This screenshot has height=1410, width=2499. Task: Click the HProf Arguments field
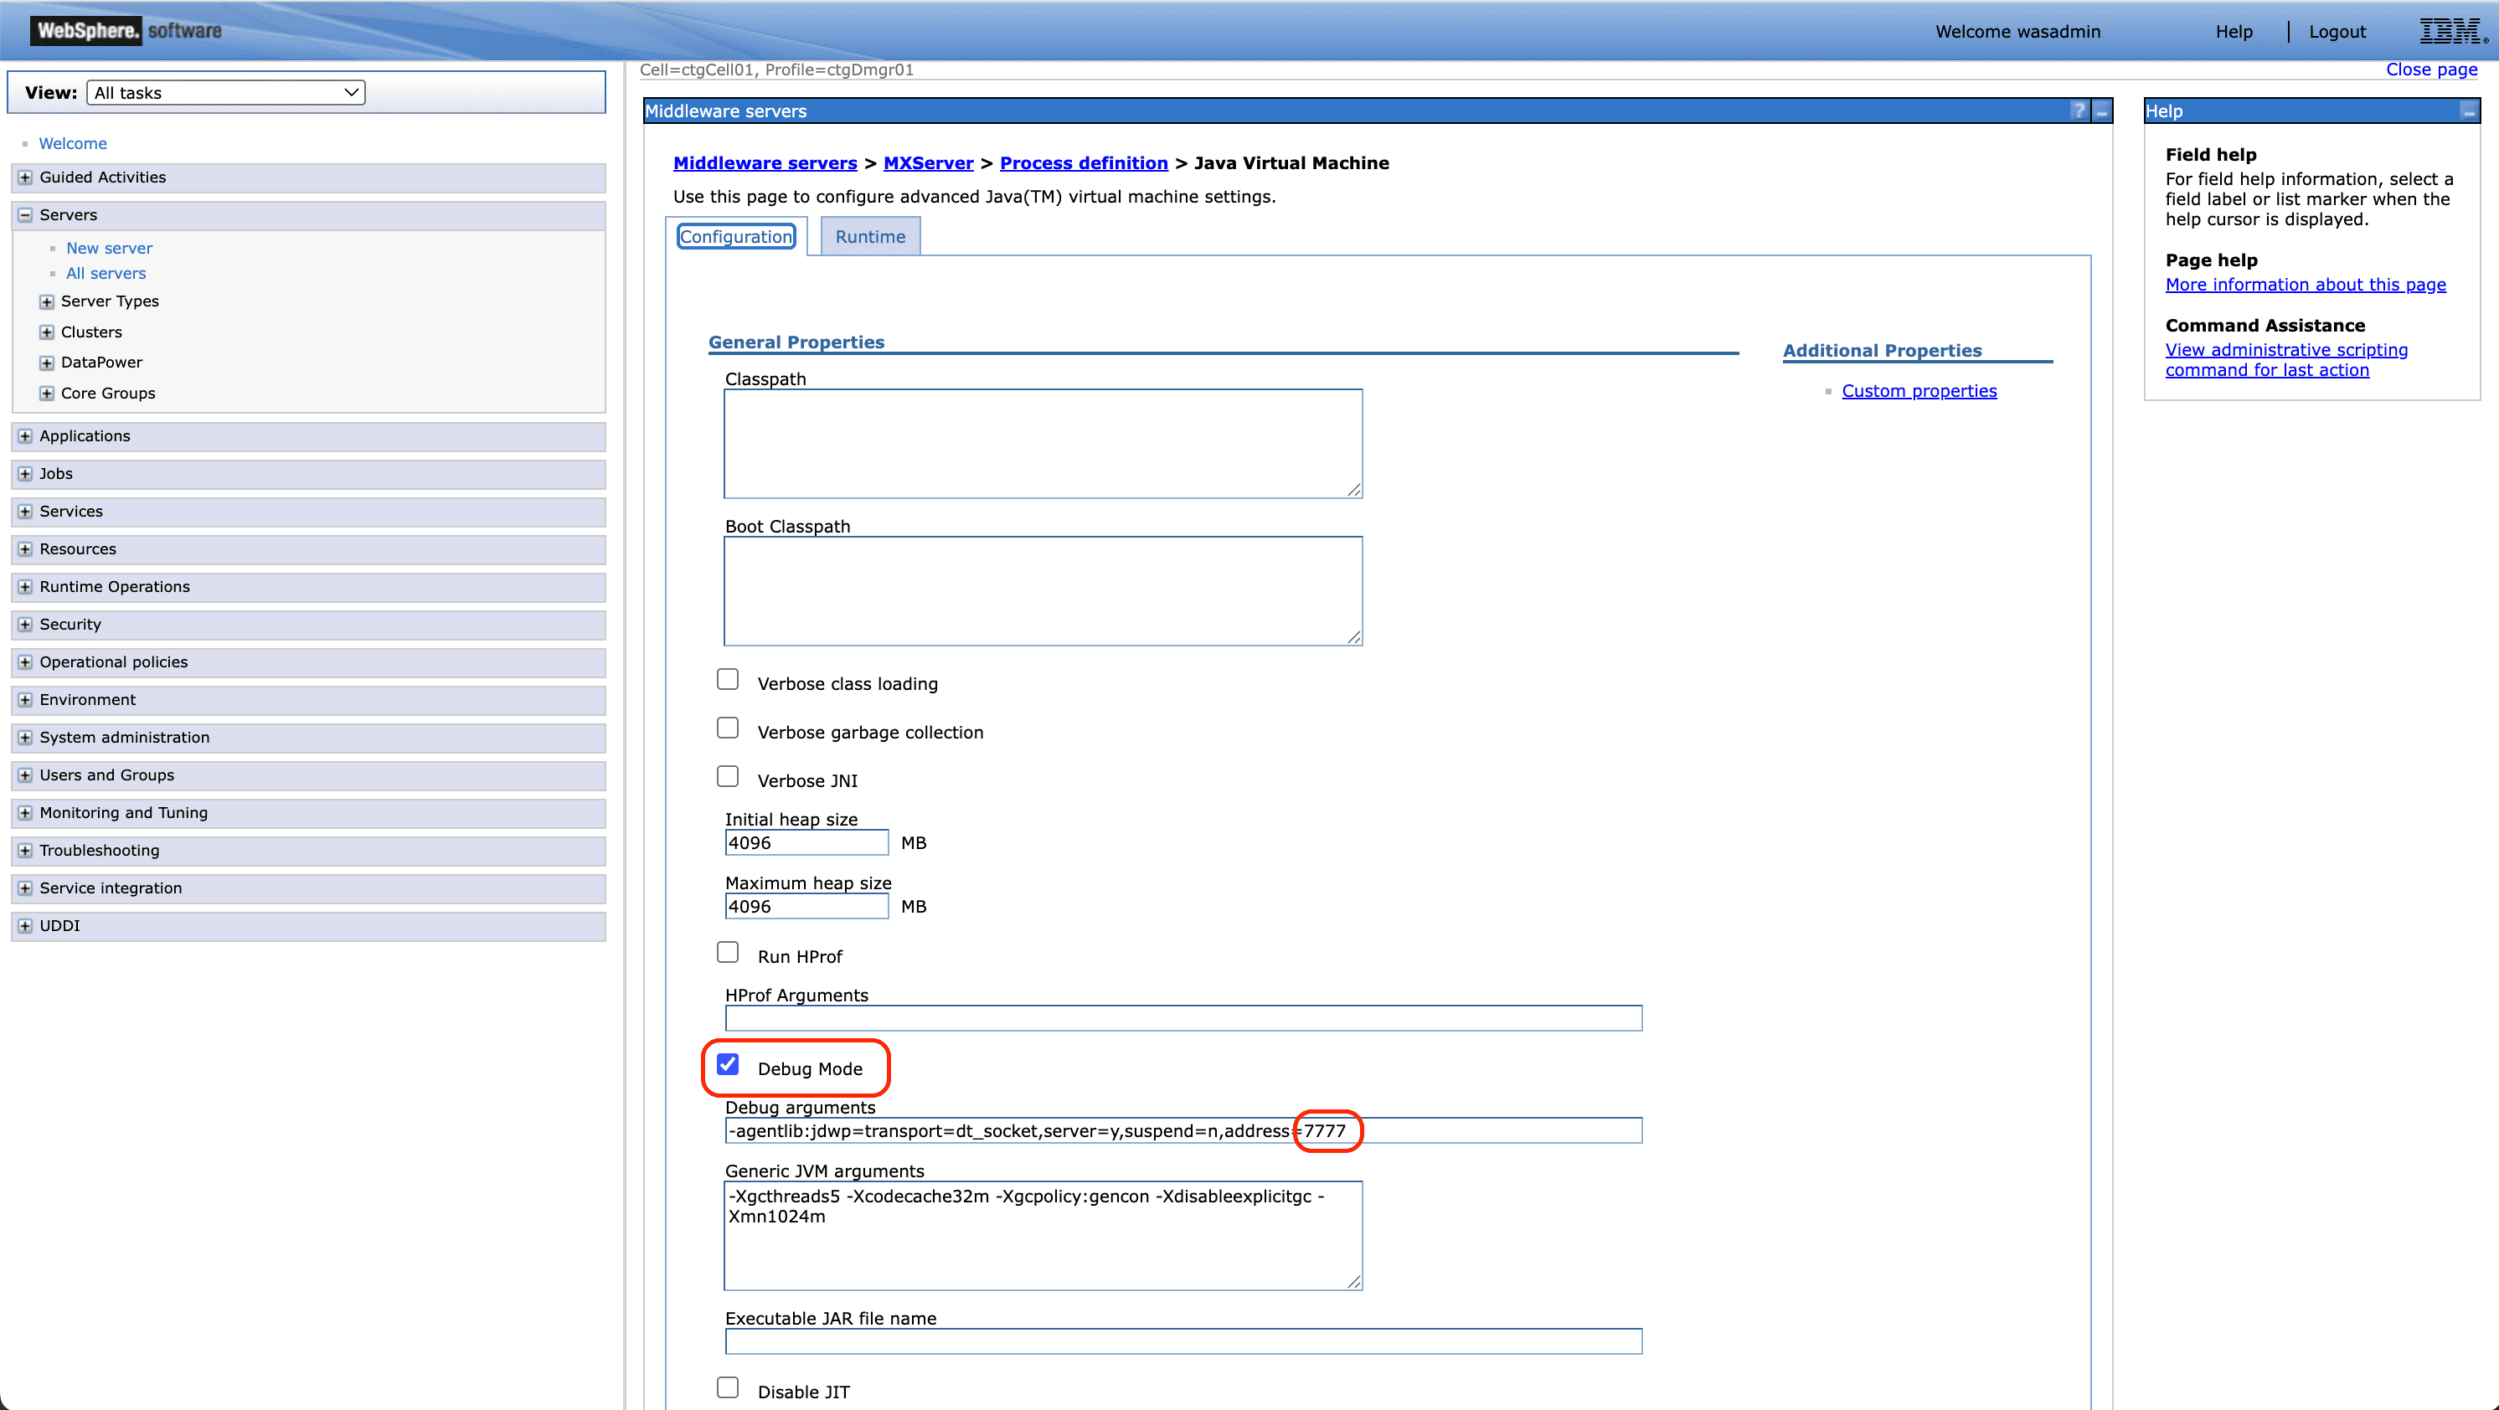(1183, 1018)
